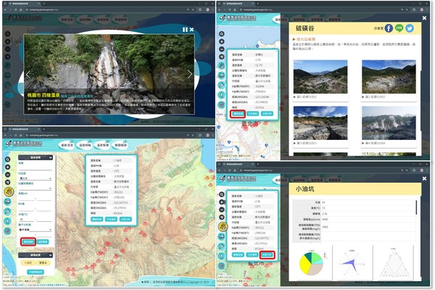Click the search magnifier icon in bottom-left window sidebar

tap(7, 159)
